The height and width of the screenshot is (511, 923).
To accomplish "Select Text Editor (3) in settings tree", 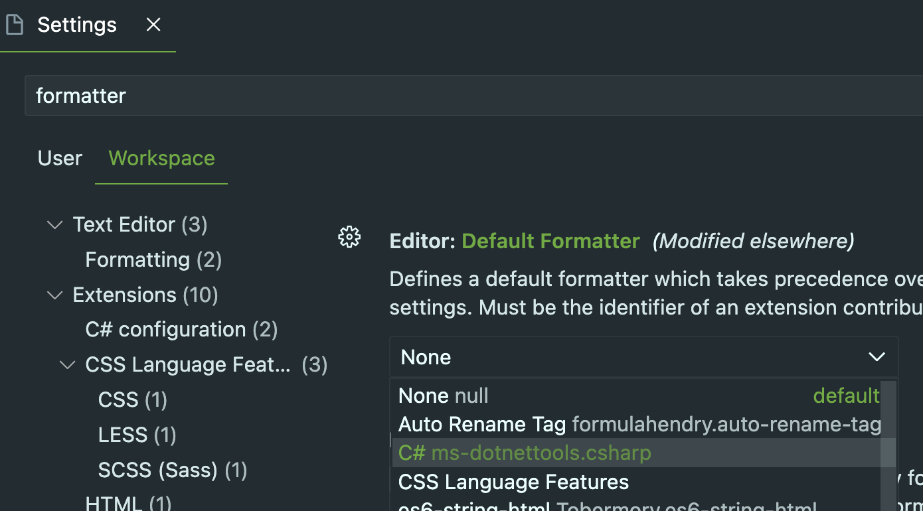I will [x=140, y=224].
